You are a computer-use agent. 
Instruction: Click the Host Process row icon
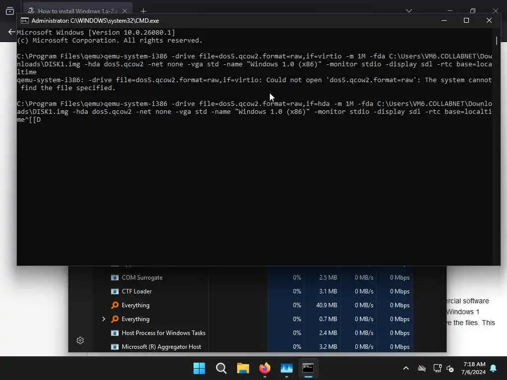coord(115,333)
